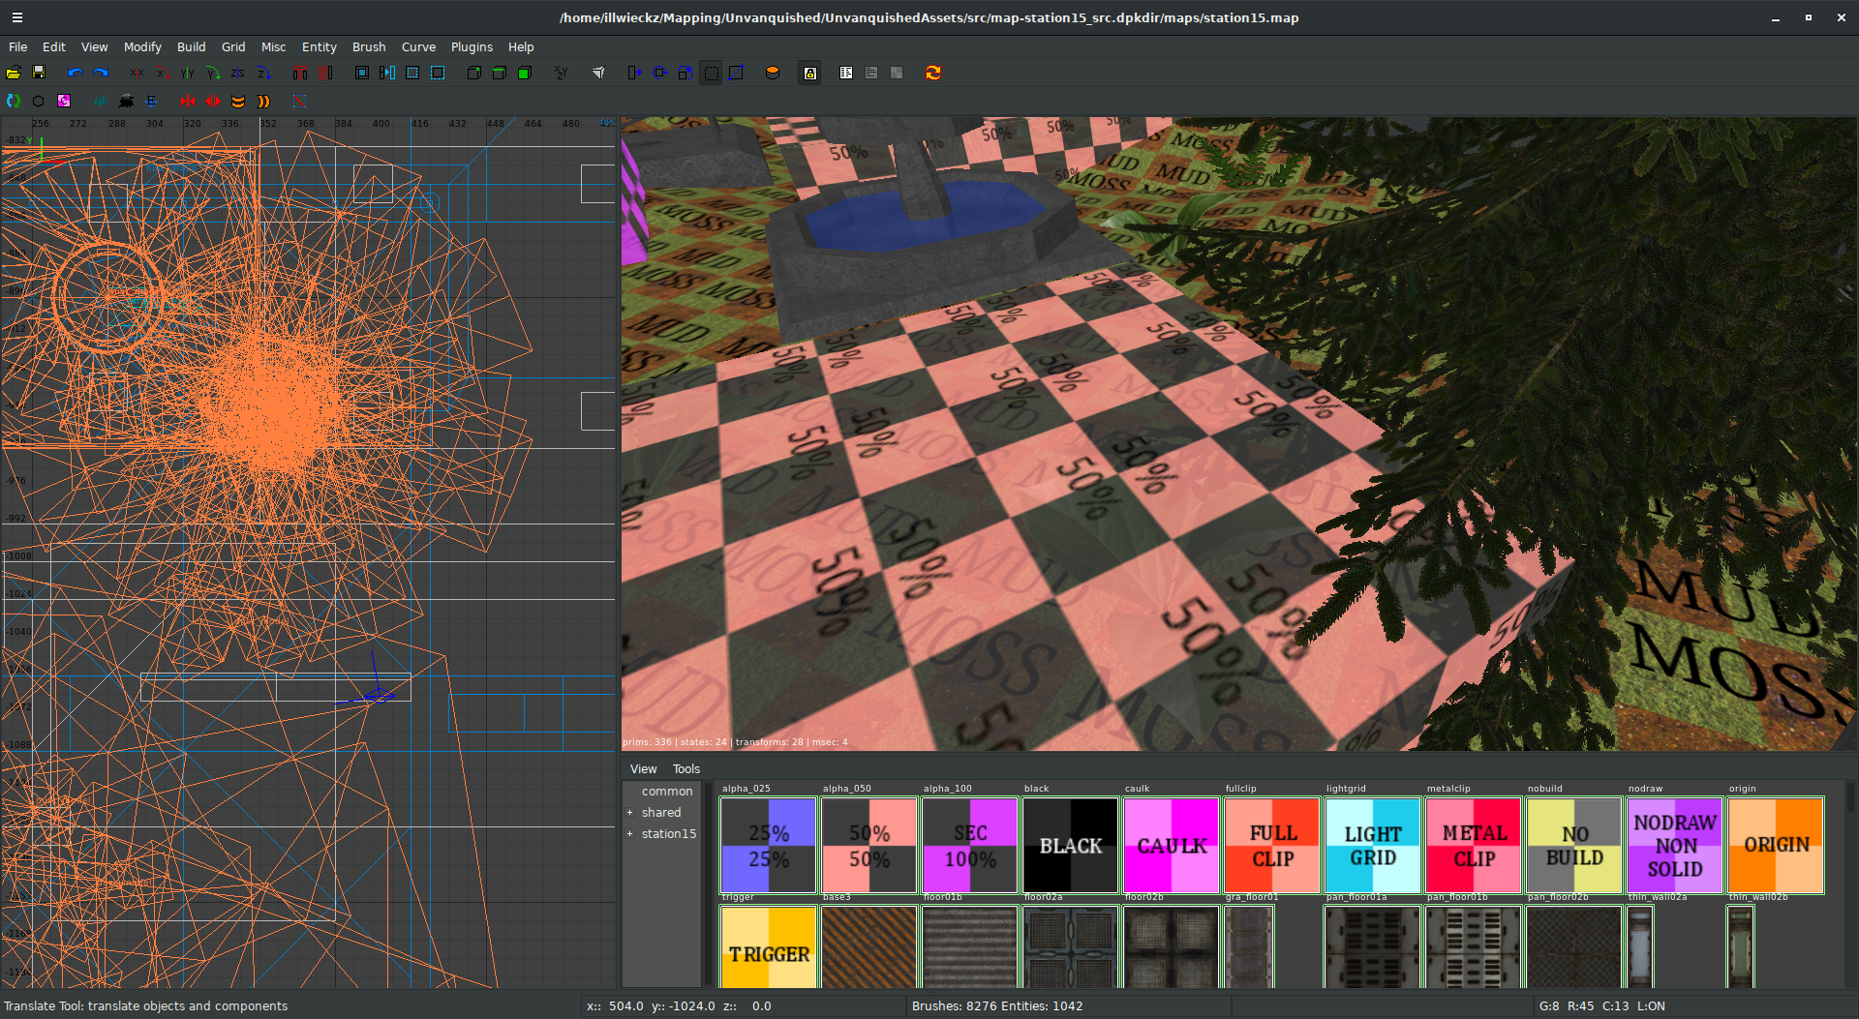Click the solid green cube hollow icon

(525, 73)
